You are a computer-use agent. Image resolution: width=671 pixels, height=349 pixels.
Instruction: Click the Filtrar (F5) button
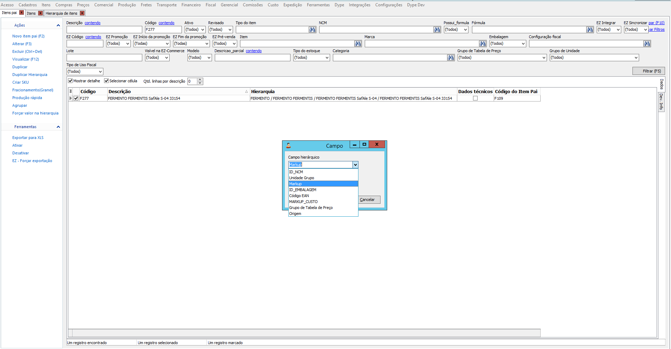coord(648,71)
